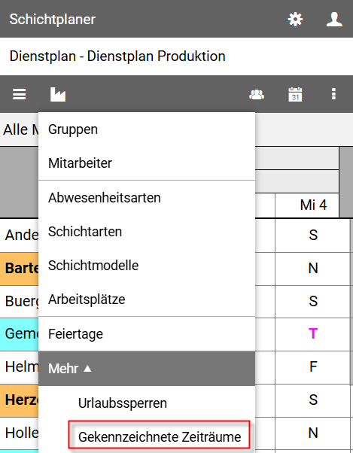Open the three-dot overflow menu
Viewport: 353px width, 453px height.
(x=333, y=94)
